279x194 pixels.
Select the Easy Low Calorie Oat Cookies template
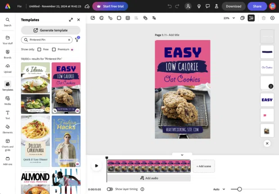pyautogui.click(x=66, y=88)
